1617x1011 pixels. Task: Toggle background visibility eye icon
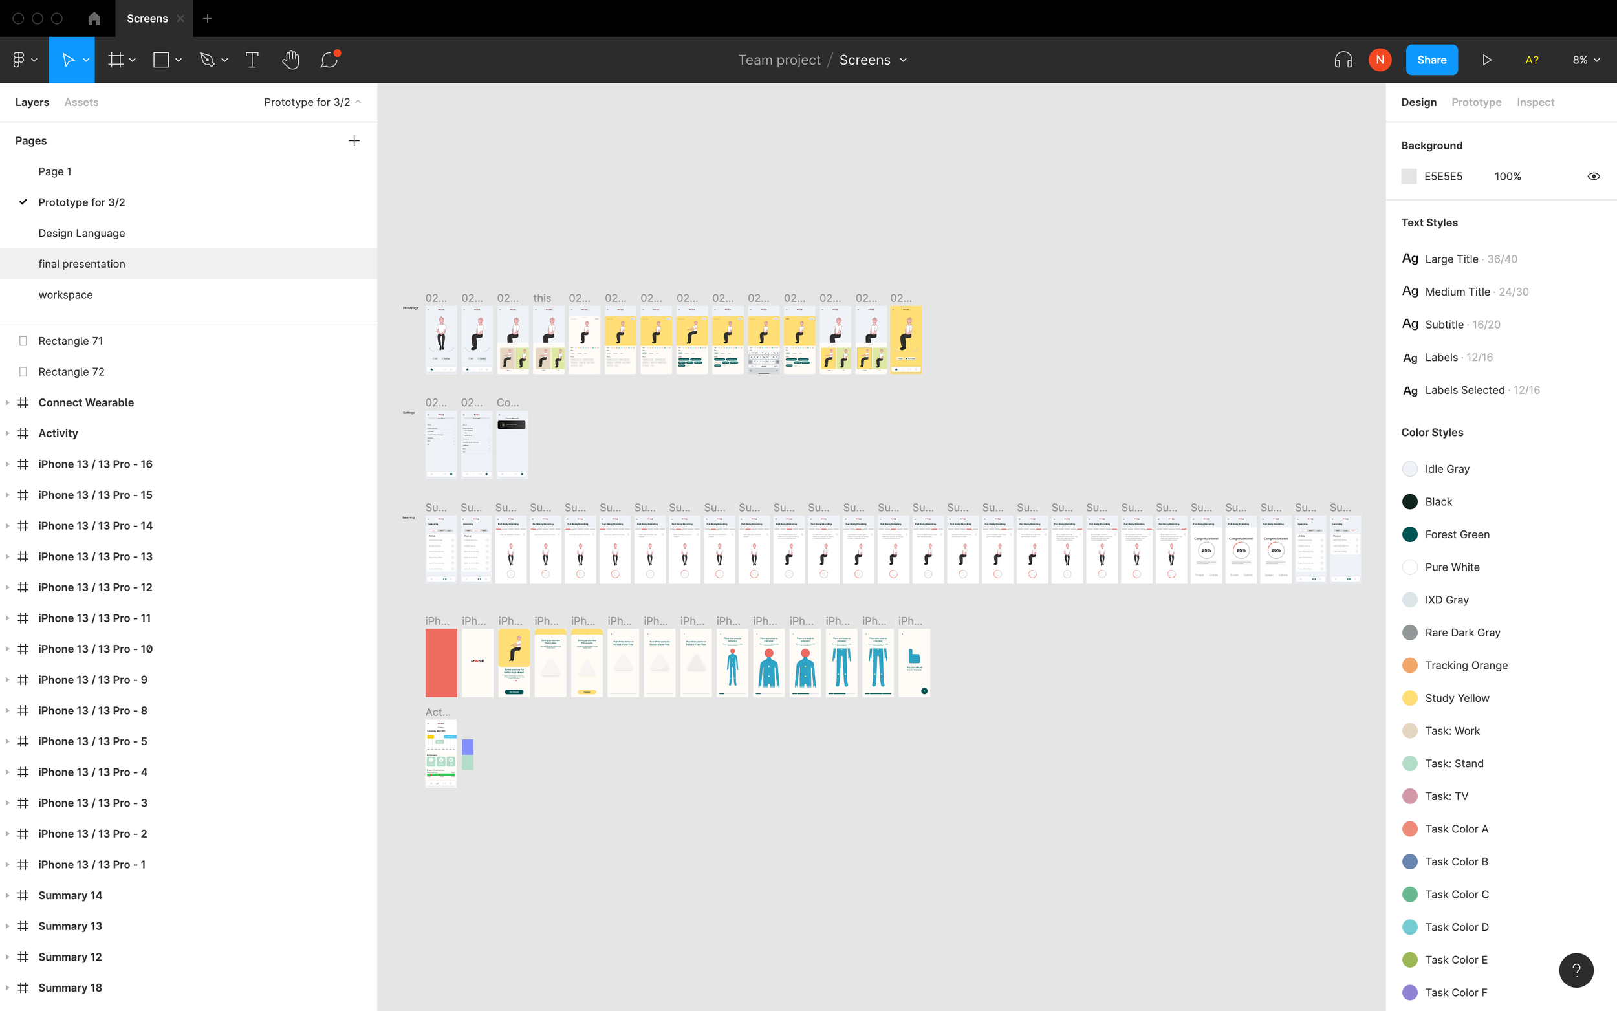click(x=1594, y=177)
